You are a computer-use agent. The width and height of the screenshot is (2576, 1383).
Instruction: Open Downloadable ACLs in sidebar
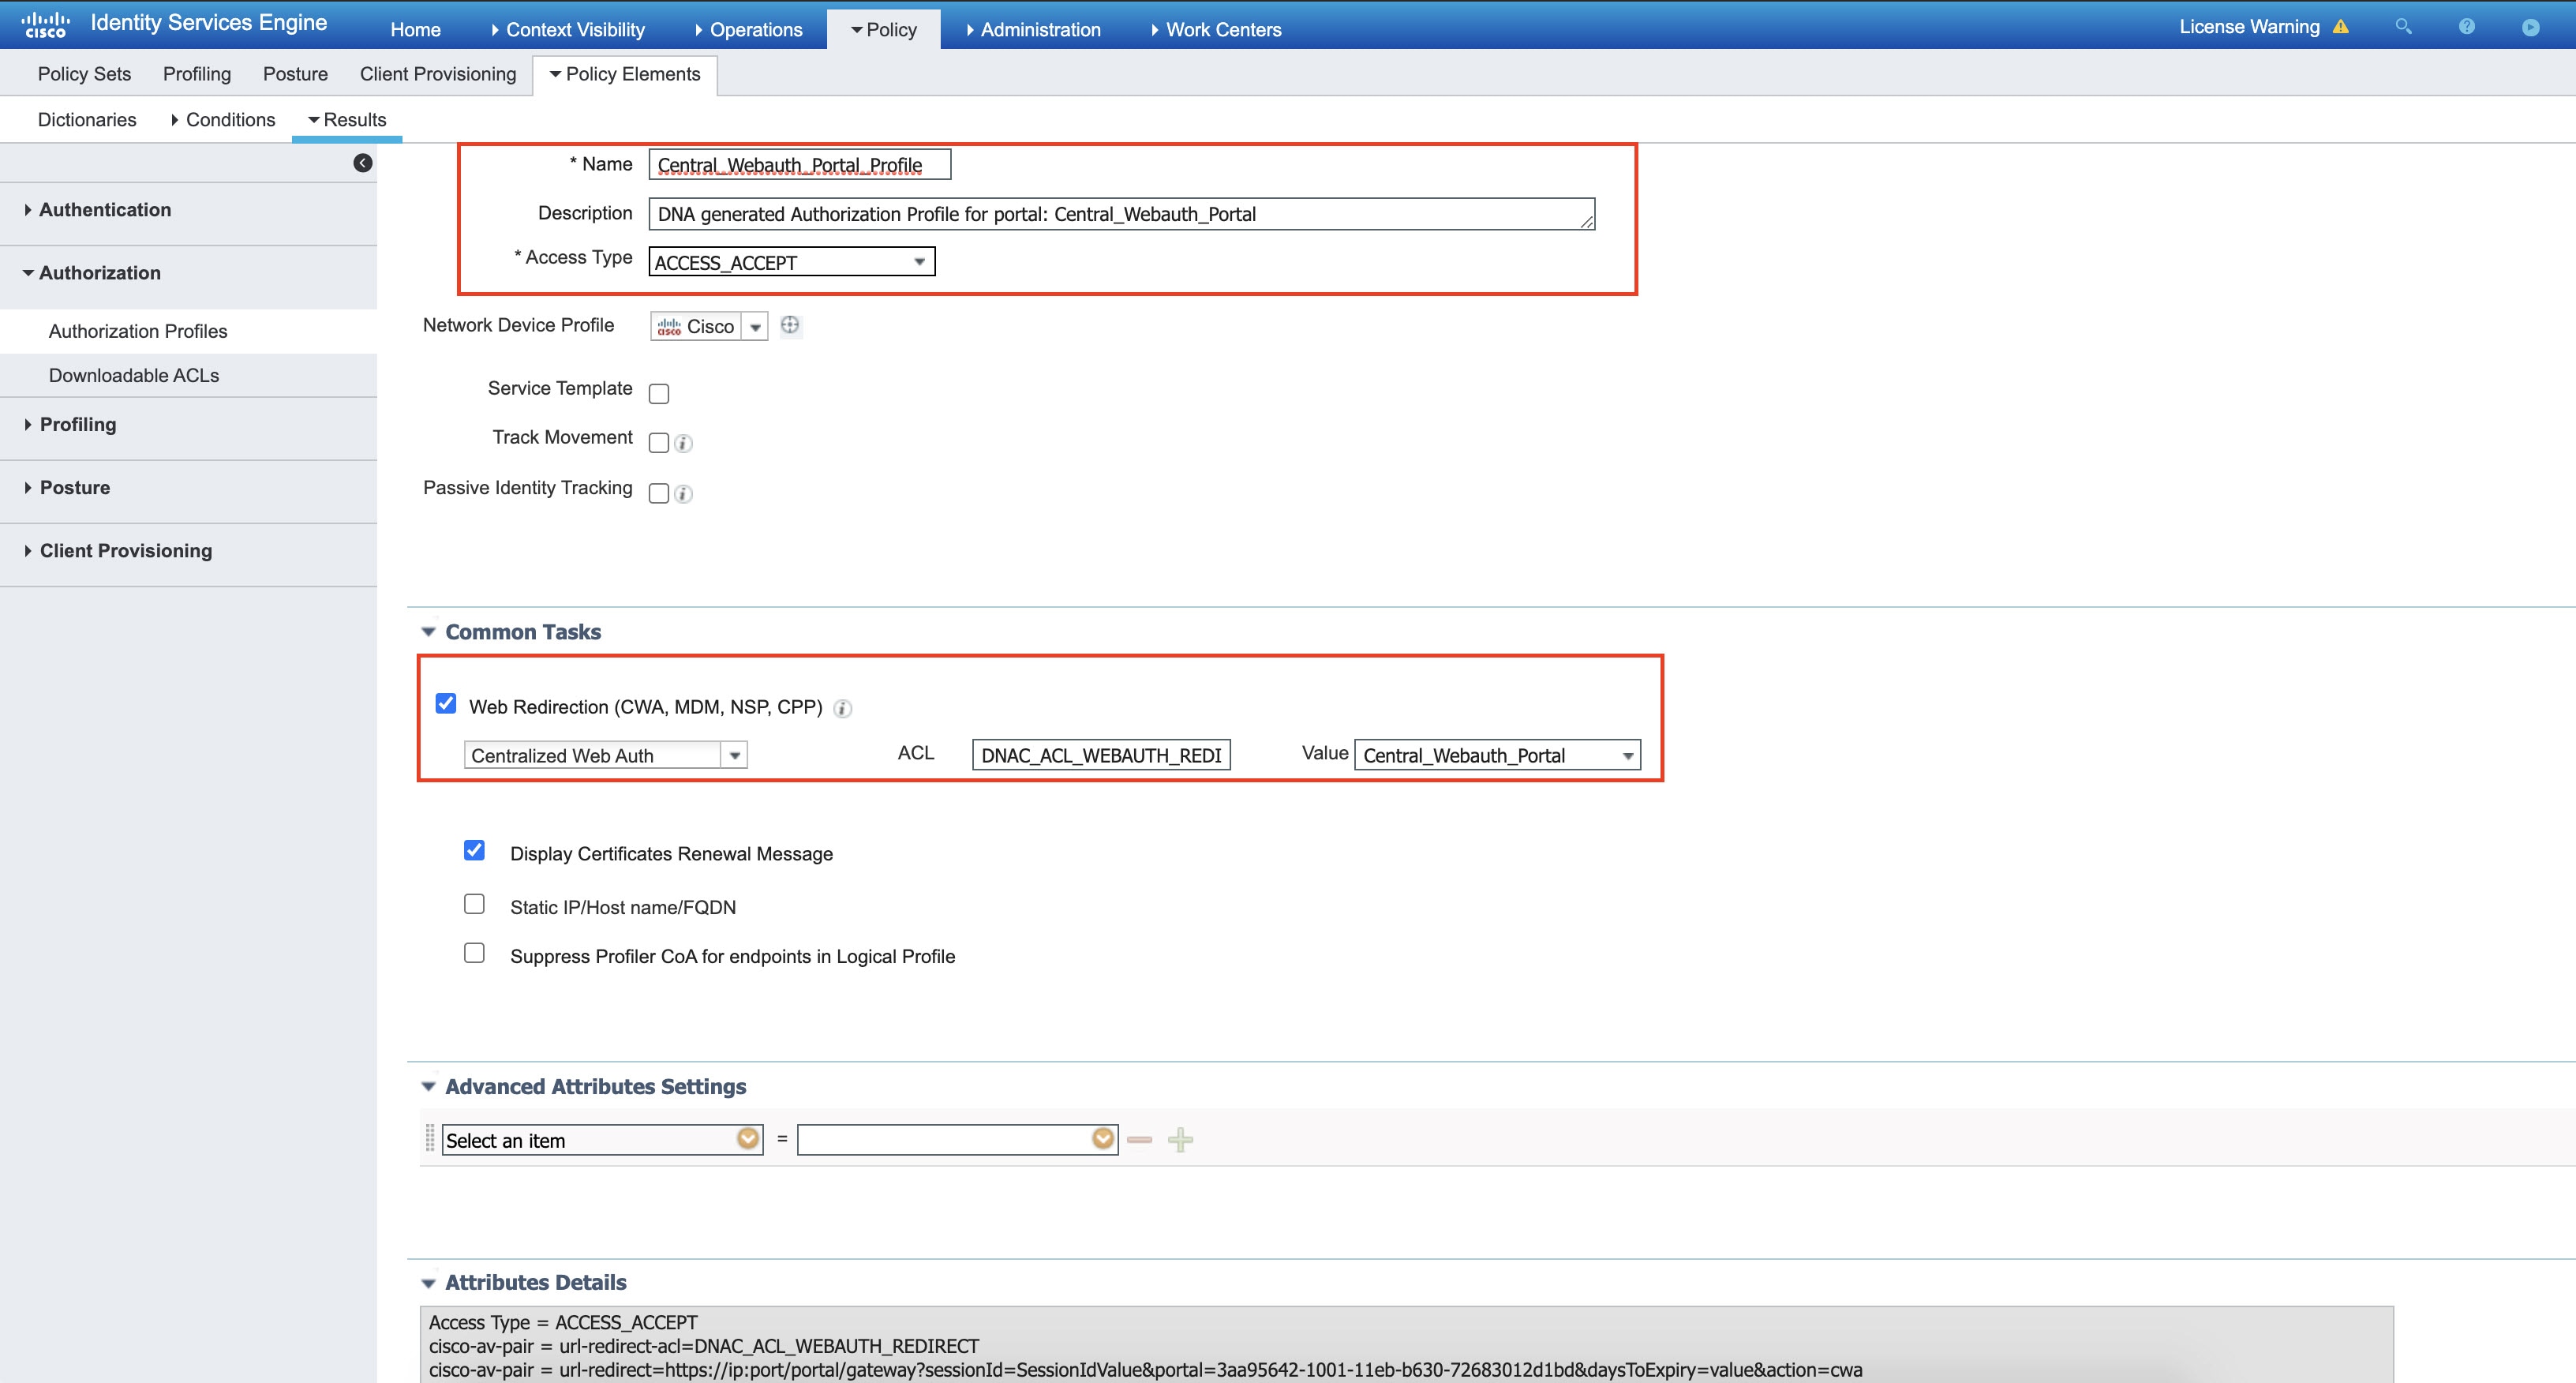point(134,375)
